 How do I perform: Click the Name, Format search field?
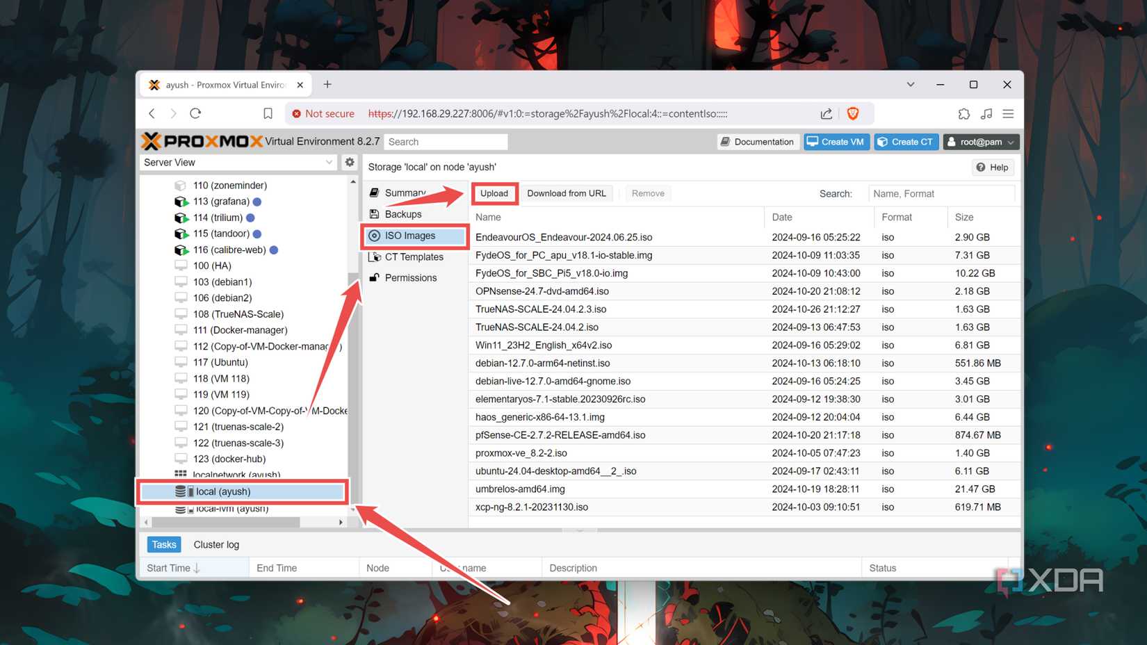tap(941, 193)
